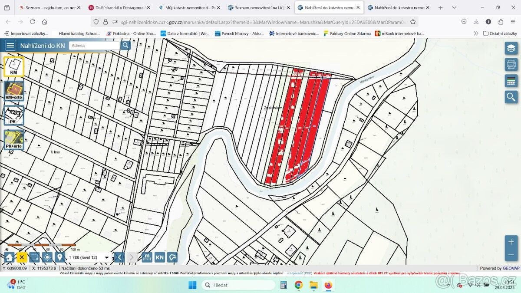This screenshot has width=521, height=293.
Task: Expand the browser tab list chevron
Action: point(454,7)
